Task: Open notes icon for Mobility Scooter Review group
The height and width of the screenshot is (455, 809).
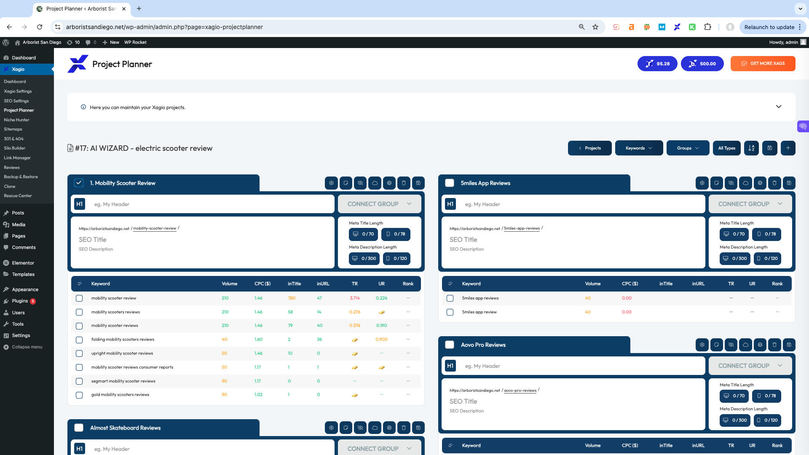Action: pos(346,183)
